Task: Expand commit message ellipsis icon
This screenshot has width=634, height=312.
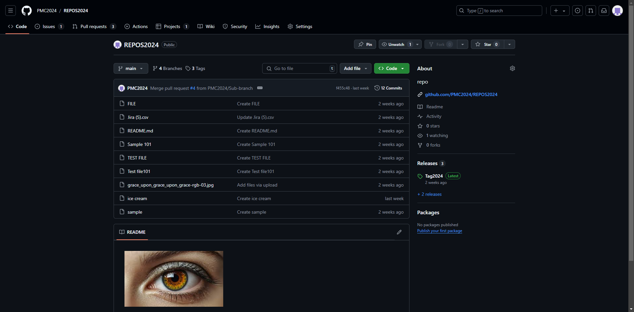Action: tap(260, 88)
